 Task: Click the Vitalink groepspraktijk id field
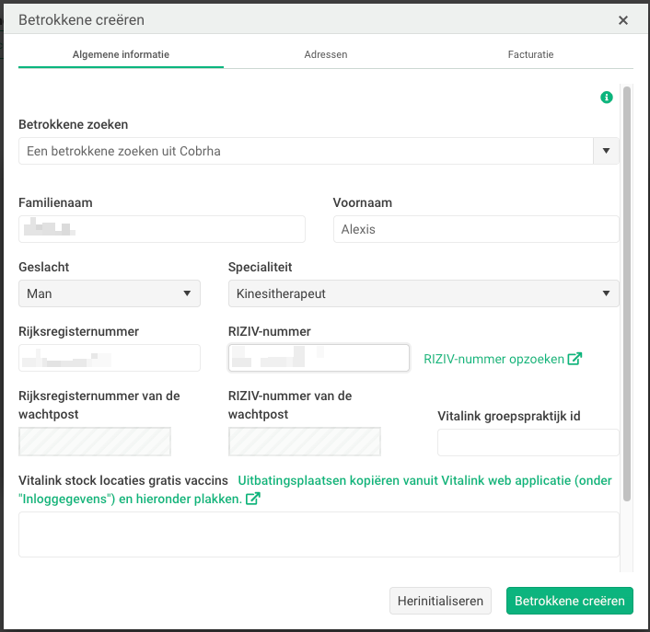pos(528,442)
